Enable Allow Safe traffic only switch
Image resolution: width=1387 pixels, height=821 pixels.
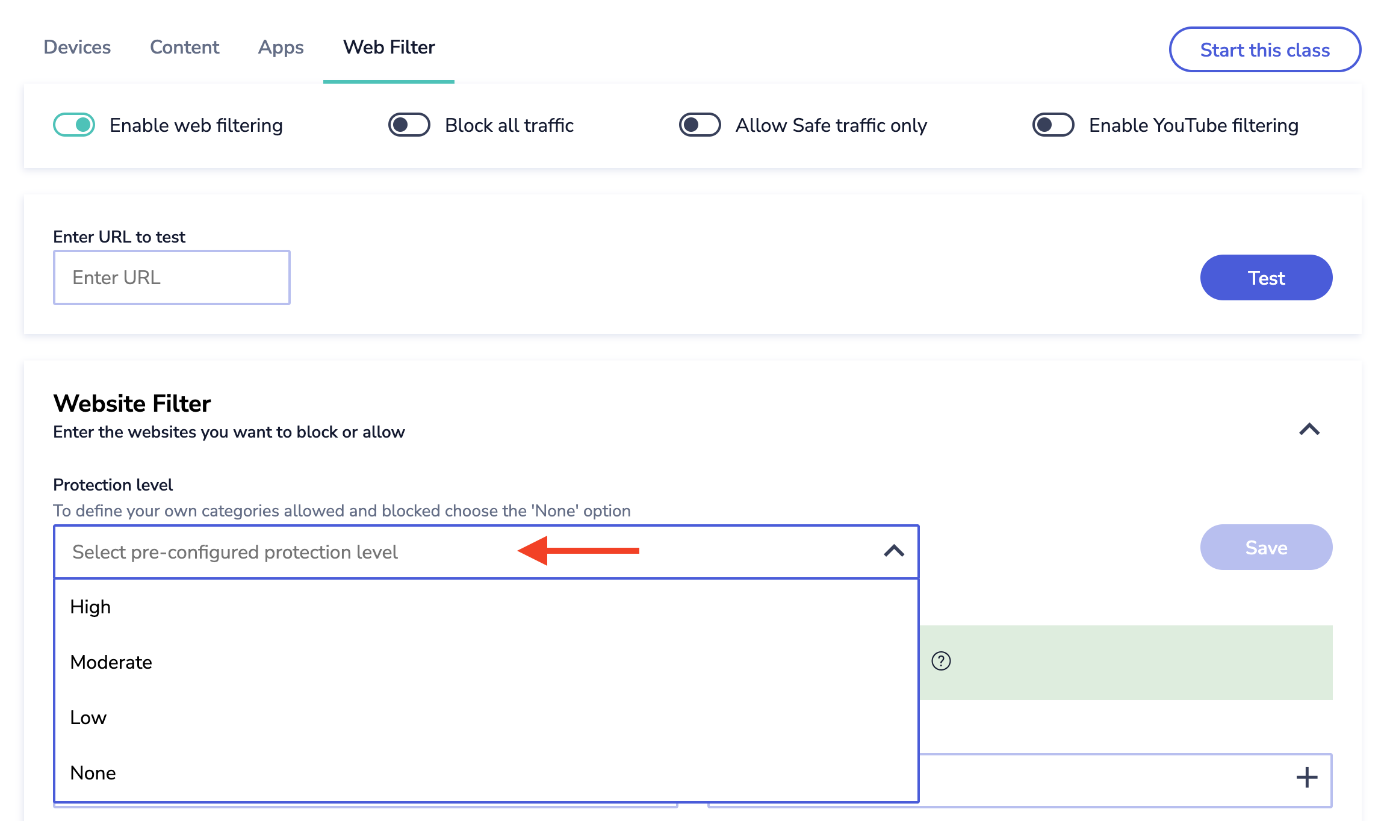700,125
